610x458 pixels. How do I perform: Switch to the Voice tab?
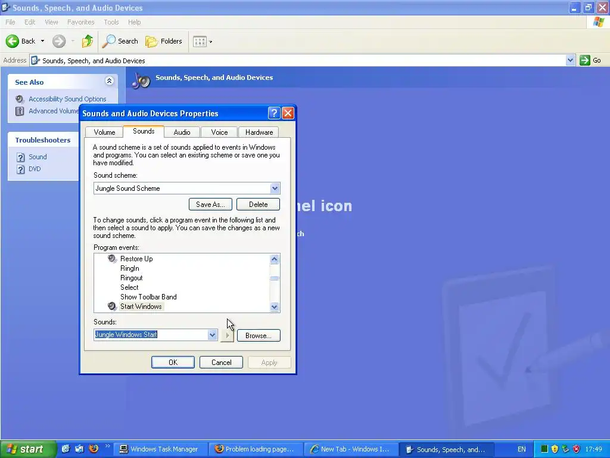click(x=219, y=132)
